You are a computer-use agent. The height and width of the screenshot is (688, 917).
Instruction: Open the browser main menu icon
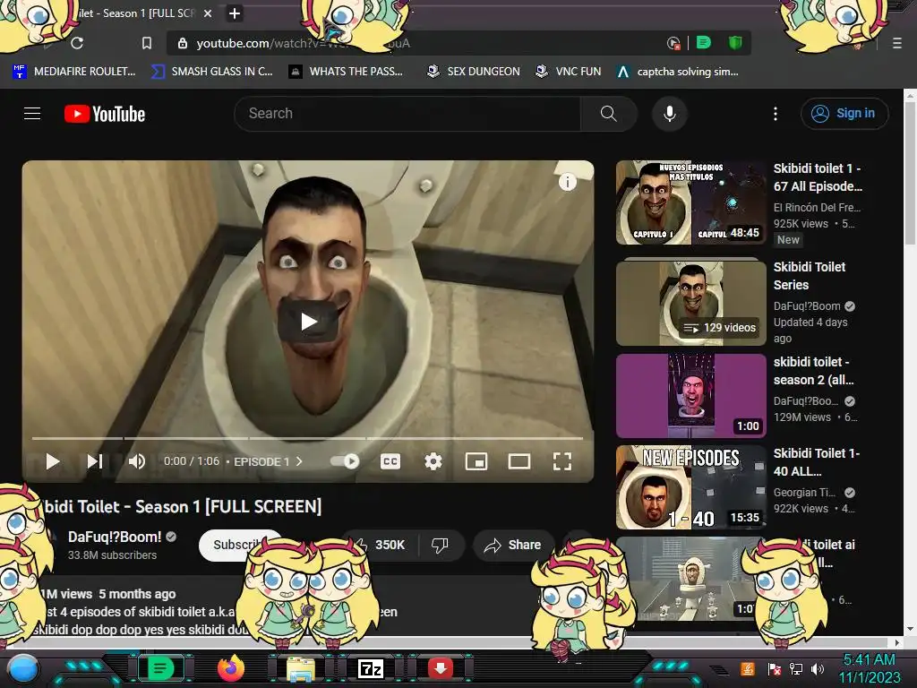tap(897, 43)
